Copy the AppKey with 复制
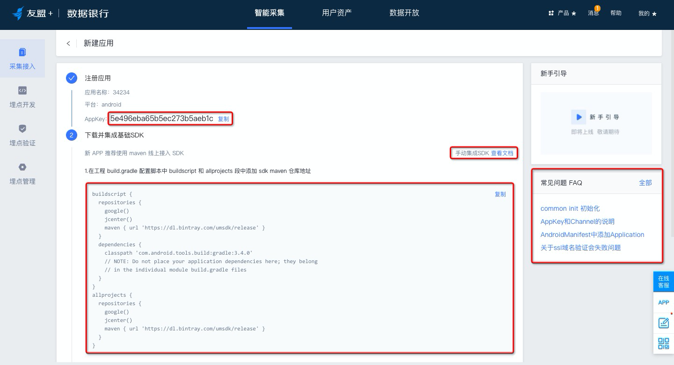Screen dimensions: 674x365 point(224,119)
